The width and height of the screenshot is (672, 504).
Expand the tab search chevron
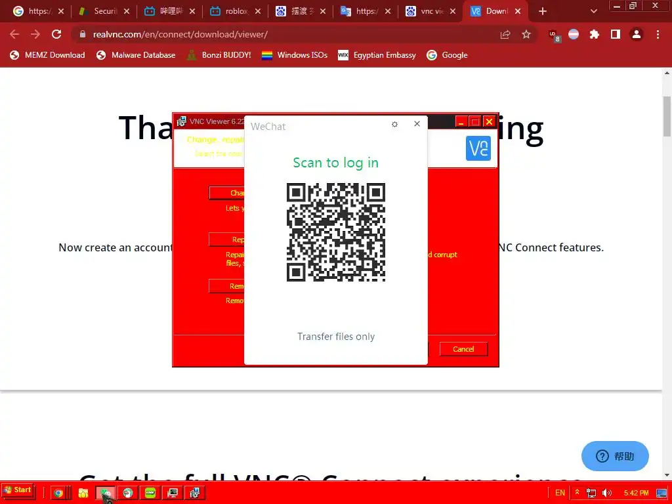[x=593, y=11]
